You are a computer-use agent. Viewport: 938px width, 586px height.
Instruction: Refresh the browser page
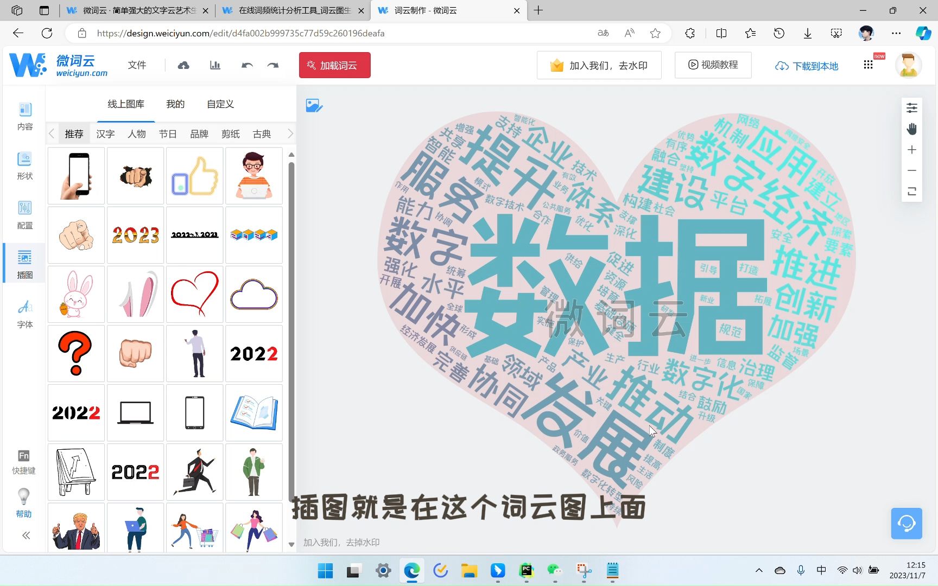pyautogui.click(x=47, y=33)
